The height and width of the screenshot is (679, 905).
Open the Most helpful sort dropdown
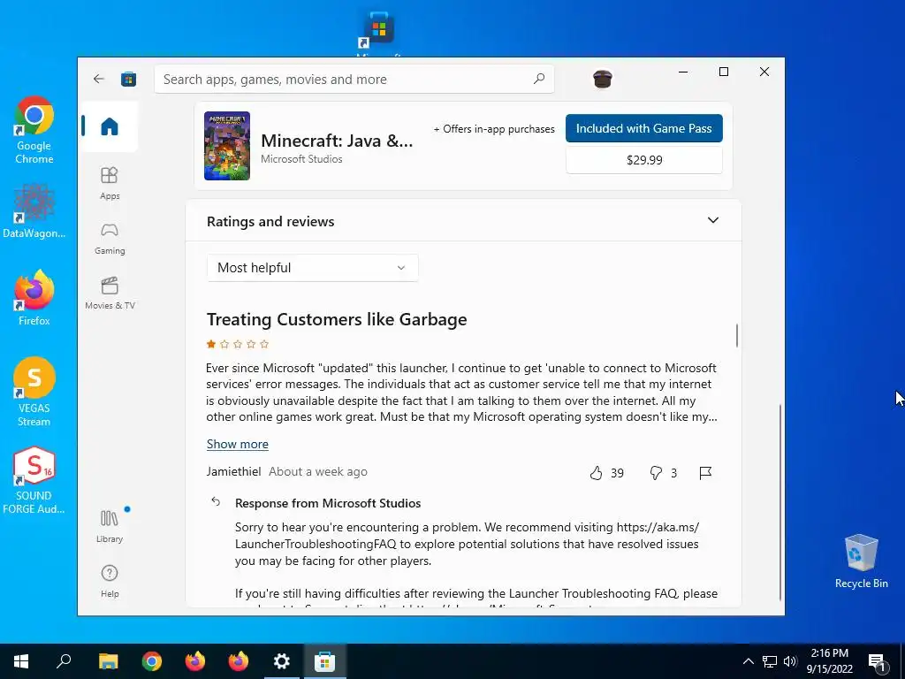[312, 268]
